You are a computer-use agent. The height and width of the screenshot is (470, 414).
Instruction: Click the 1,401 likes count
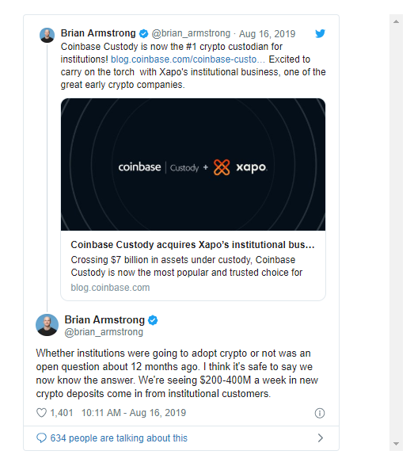62,413
